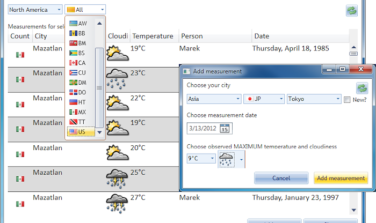This screenshot has height=223, width=376.
Task: Open the JP country dropdown
Action: (x=264, y=99)
